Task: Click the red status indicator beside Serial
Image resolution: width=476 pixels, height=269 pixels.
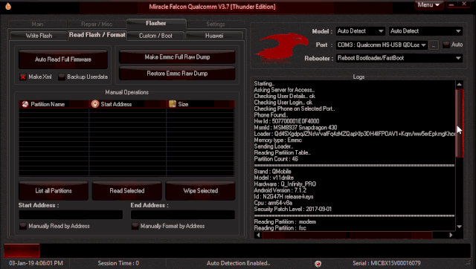Action: [318, 264]
